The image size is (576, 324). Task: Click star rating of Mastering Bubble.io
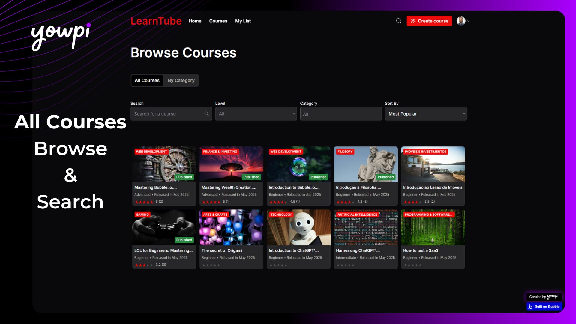[144, 202]
